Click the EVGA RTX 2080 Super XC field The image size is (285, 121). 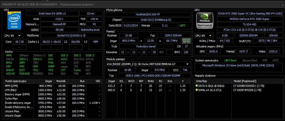point(250,13)
